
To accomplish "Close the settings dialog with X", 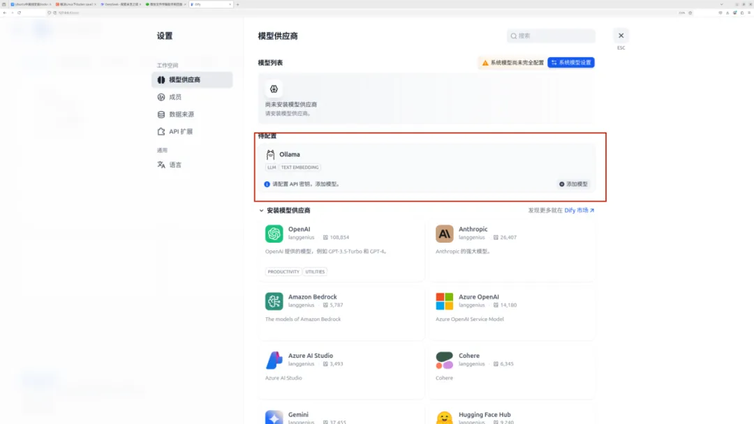I will [621, 36].
